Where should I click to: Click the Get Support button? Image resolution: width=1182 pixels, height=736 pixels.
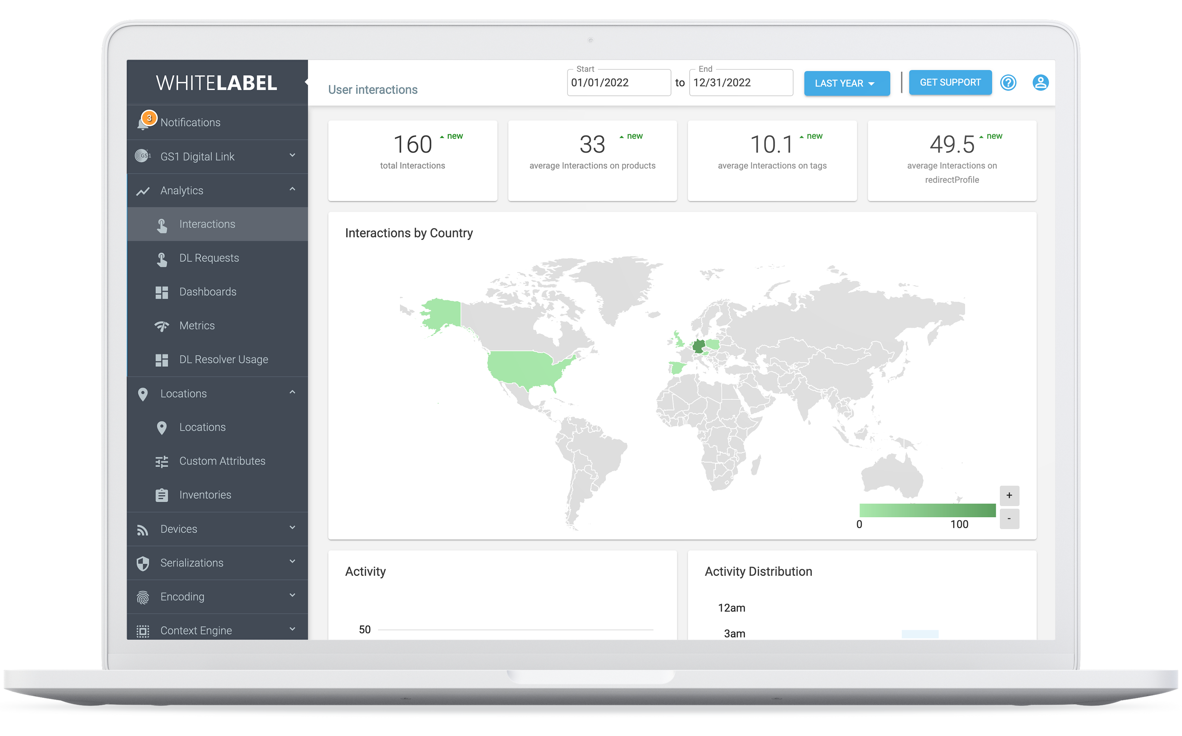(x=950, y=82)
